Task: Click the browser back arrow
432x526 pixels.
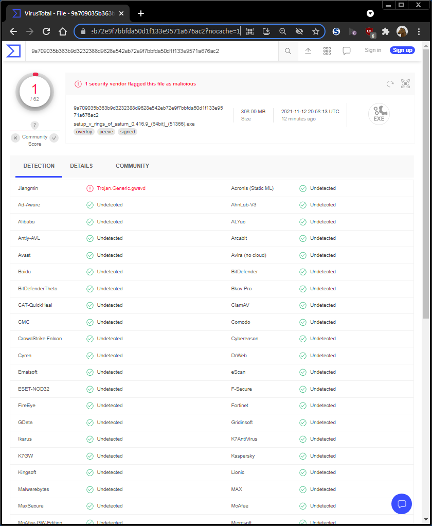Action: [13, 31]
